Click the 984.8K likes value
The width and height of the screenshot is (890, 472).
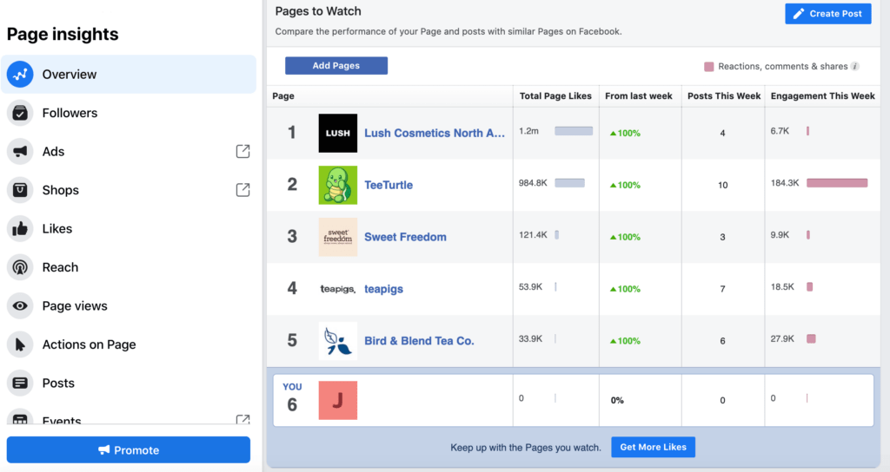(533, 183)
